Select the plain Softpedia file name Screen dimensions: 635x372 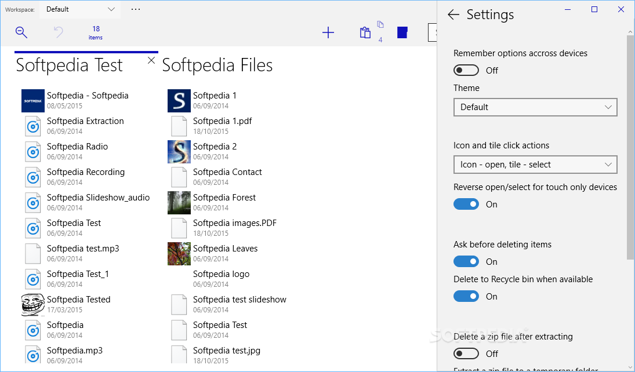coord(65,325)
